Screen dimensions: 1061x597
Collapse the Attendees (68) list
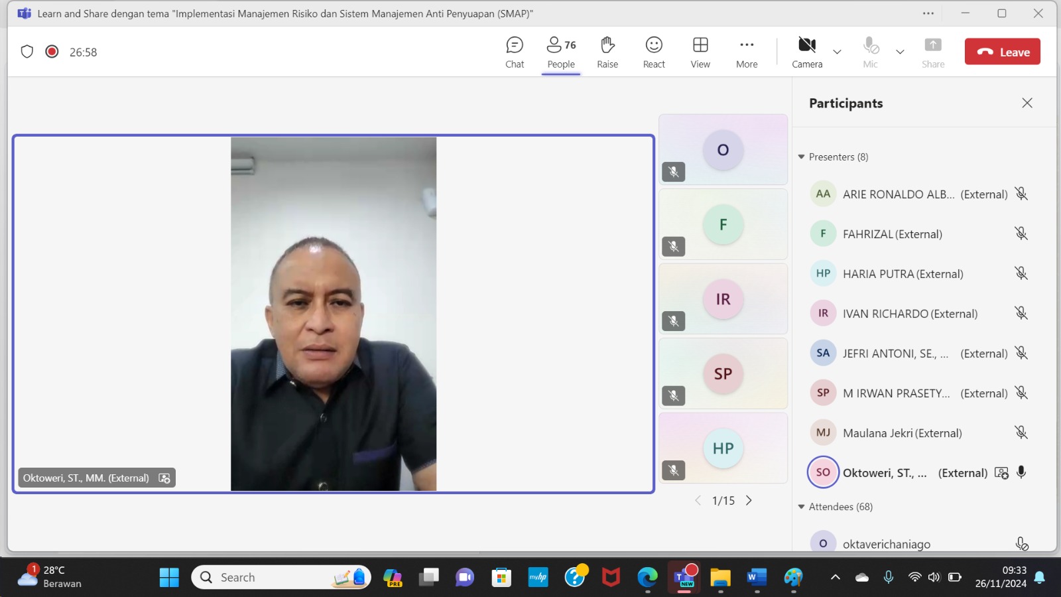[x=802, y=507]
